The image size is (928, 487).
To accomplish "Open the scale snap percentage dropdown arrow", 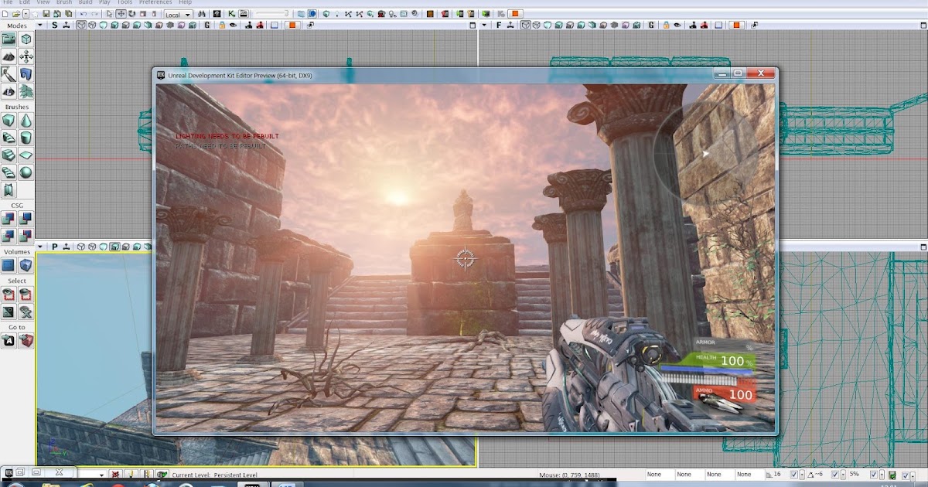I will tap(882, 475).
